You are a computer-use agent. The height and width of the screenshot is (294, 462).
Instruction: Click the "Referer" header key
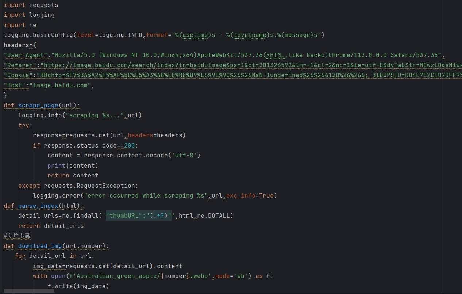coord(20,65)
